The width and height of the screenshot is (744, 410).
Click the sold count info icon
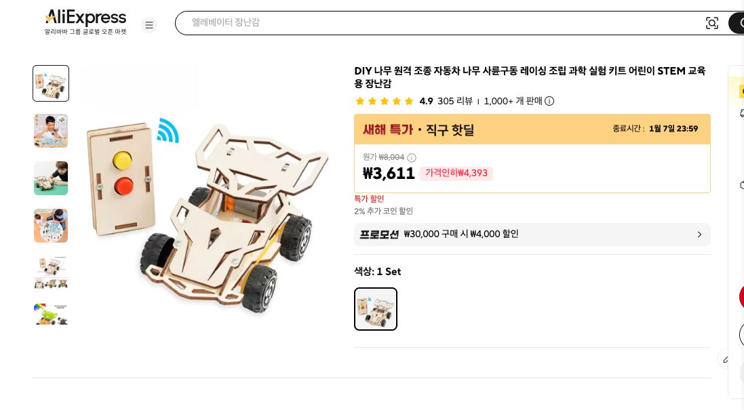[x=549, y=101]
